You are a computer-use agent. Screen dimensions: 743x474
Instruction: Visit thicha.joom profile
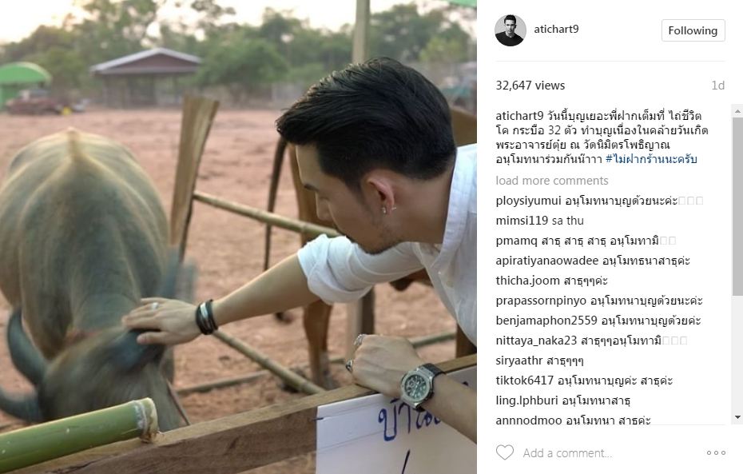527,281
